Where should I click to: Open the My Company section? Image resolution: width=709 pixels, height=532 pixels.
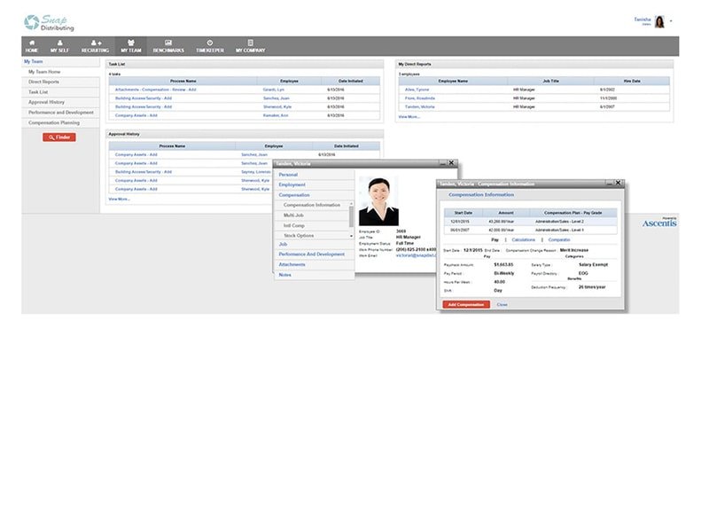(250, 46)
